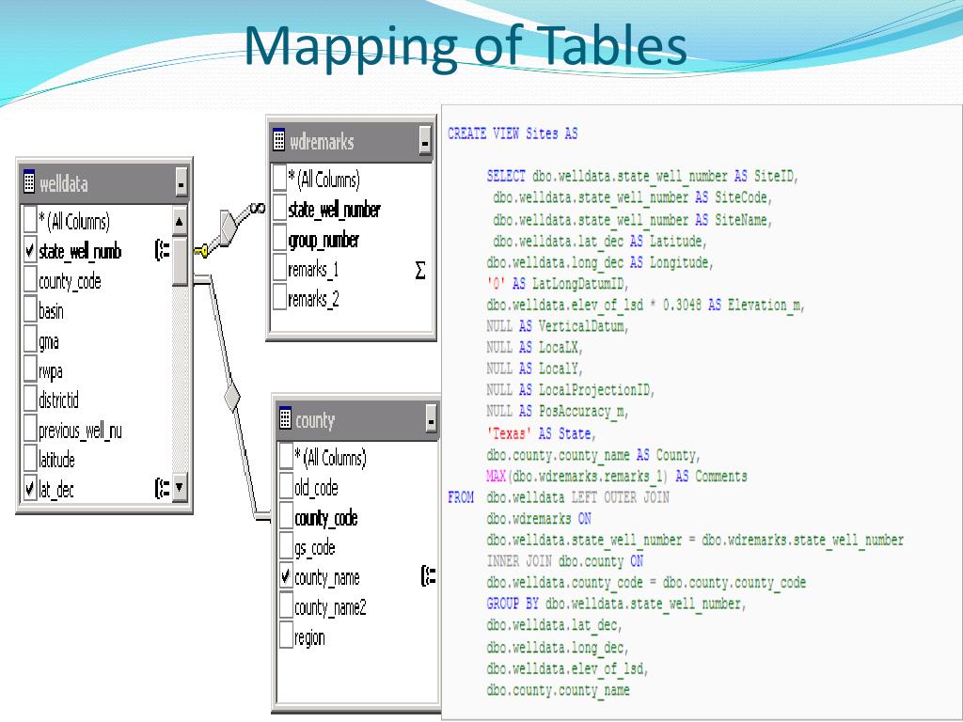Tick the basin checkbox in welldata
This screenshot has height=722, width=963.
[30, 310]
